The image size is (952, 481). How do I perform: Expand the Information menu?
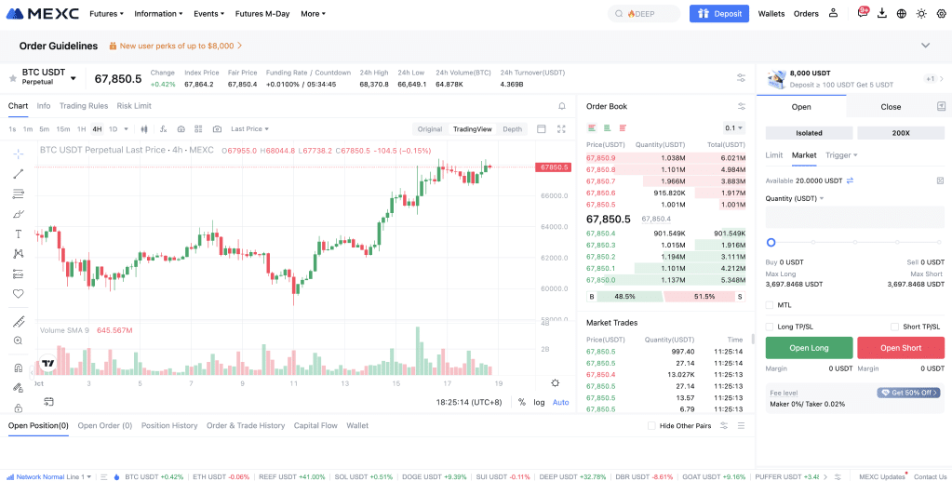(x=158, y=13)
